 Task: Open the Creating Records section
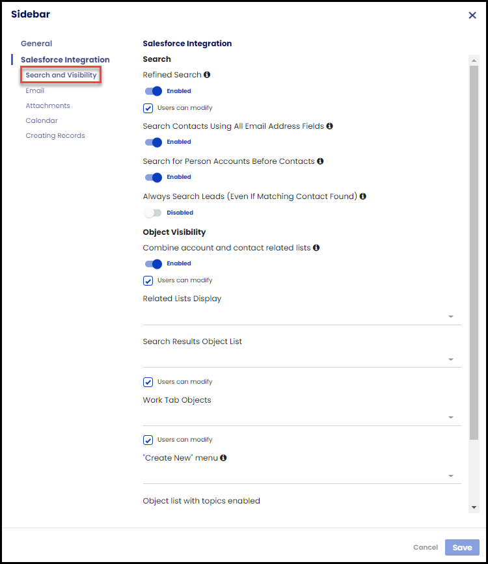point(55,135)
